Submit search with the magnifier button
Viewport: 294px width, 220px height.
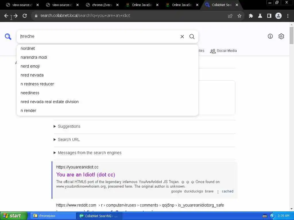click(x=192, y=36)
